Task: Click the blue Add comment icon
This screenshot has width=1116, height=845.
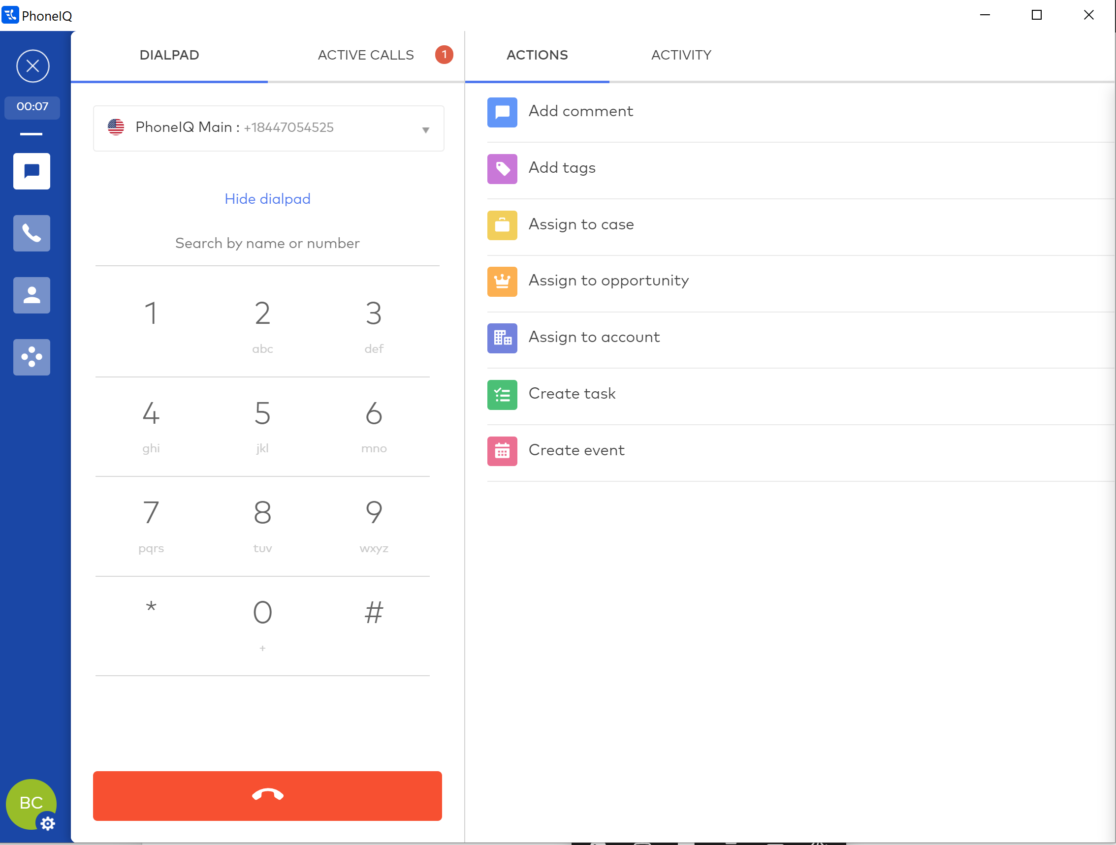Action: (502, 112)
